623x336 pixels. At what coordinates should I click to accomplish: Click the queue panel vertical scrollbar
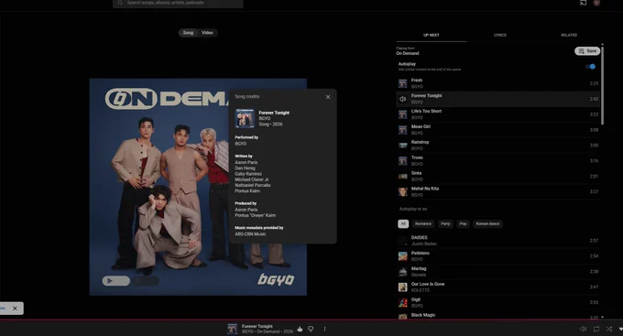[602, 85]
